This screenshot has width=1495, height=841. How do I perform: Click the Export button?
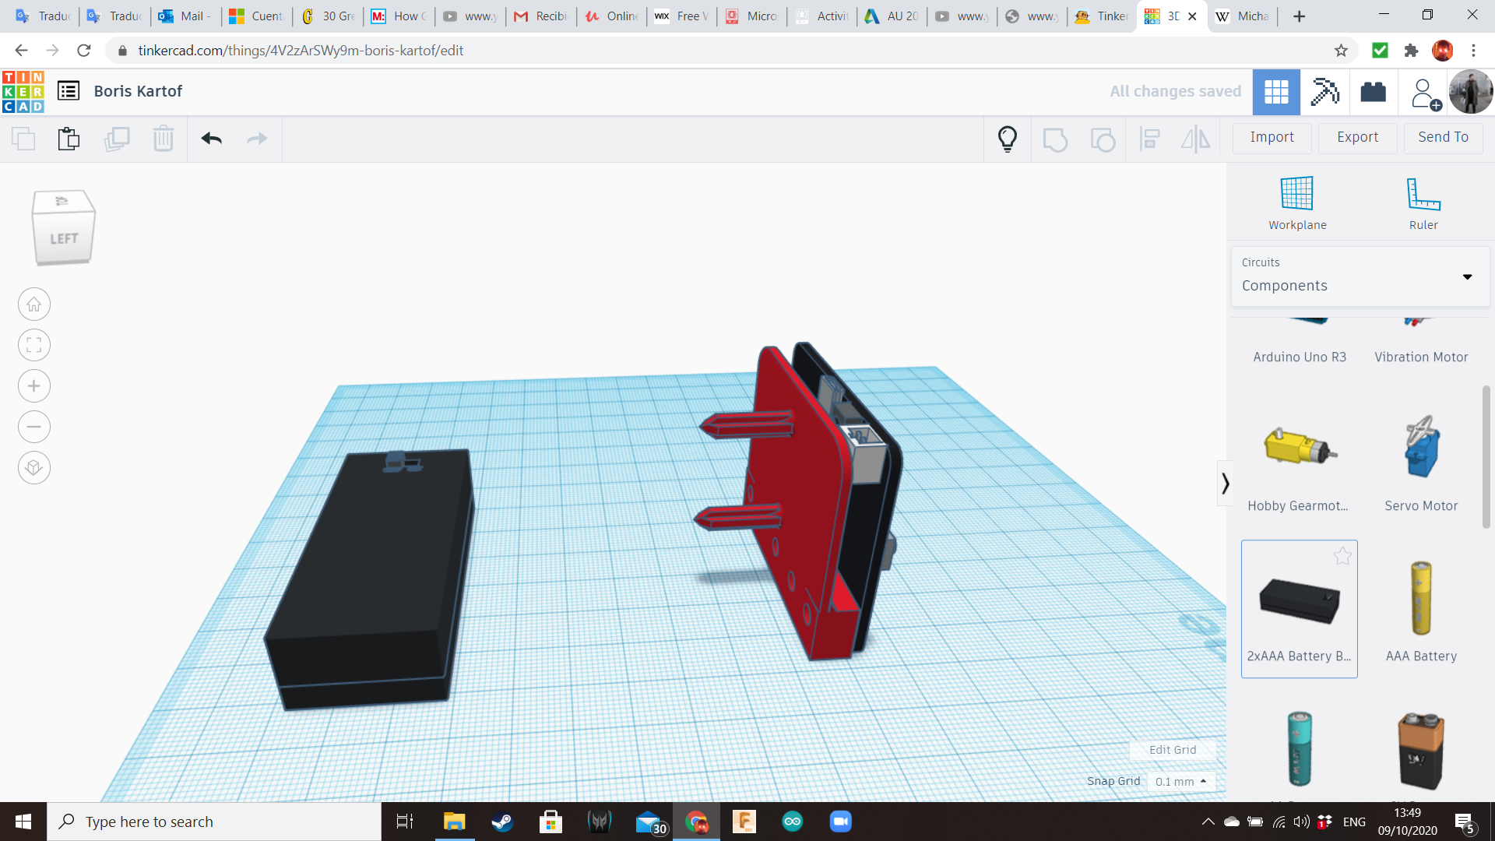tap(1357, 137)
